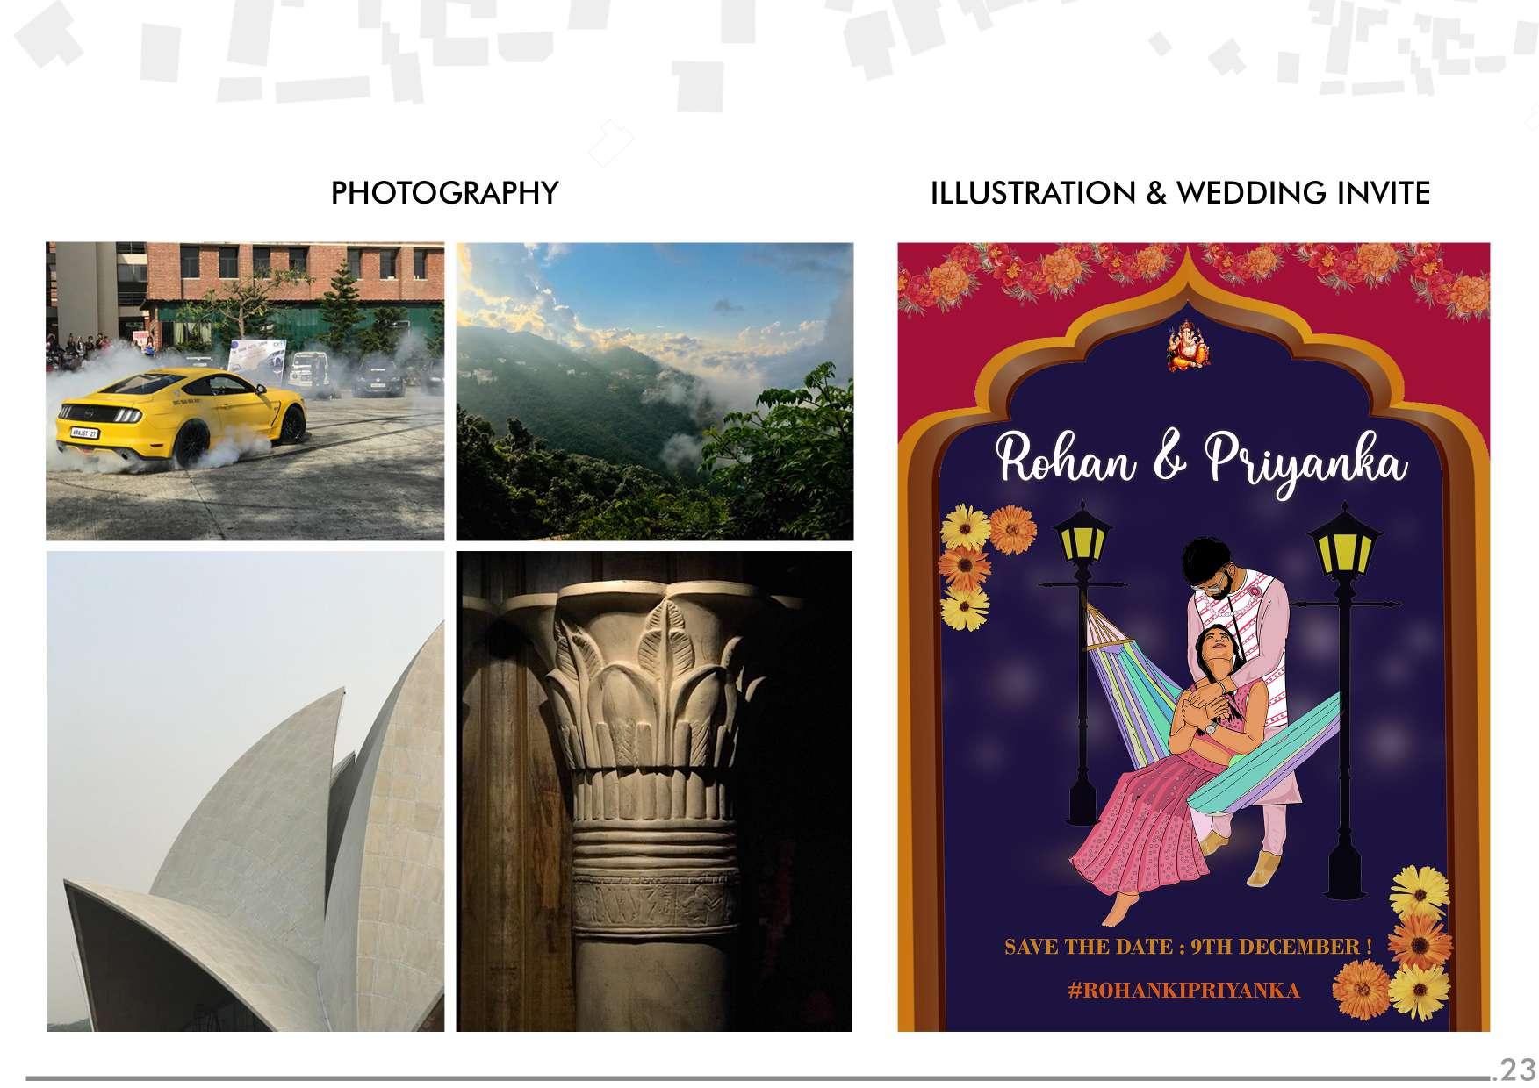Click the floral garland along the invite top
The width and height of the screenshot is (1539, 1088).
click(1193, 272)
